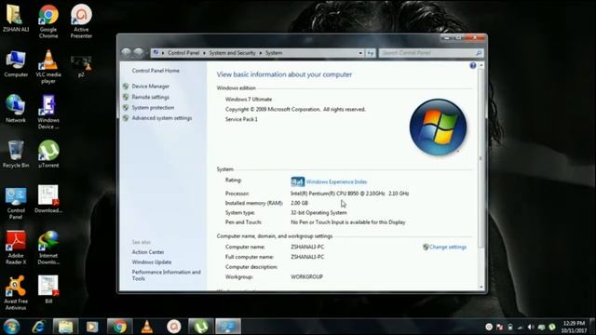596x335 pixels.
Task: Open the p2 file on desktop
Action: [x=81, y=66]
